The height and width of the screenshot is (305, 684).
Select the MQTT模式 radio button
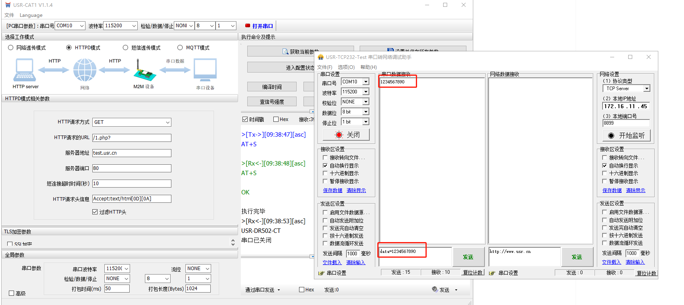tap(180, 48)
